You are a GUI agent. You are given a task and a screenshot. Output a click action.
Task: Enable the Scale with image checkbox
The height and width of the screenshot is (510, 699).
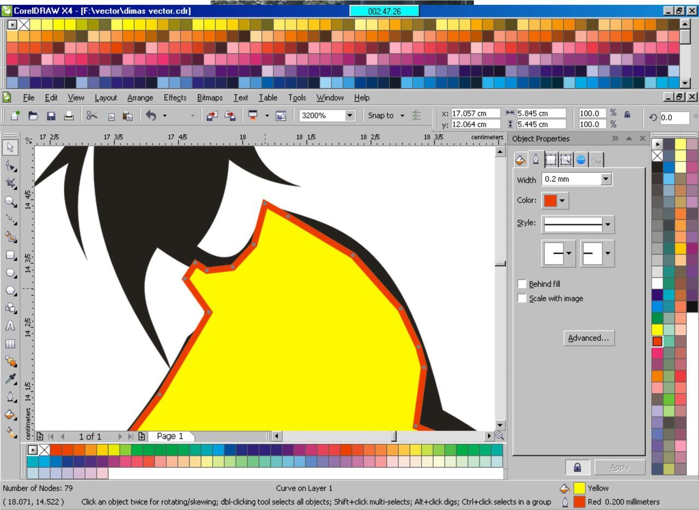(522, 298)
